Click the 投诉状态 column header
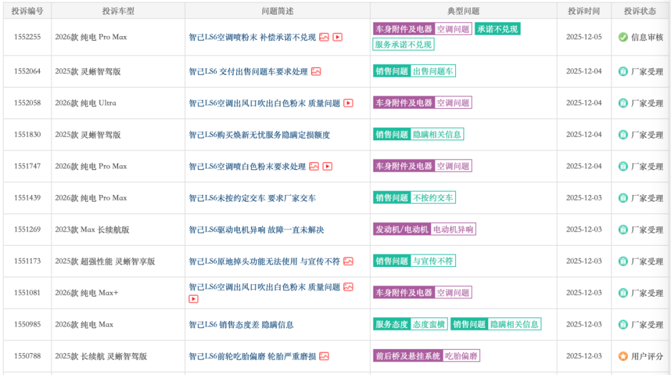Screen dimensions: 671x375 [640, 11]
